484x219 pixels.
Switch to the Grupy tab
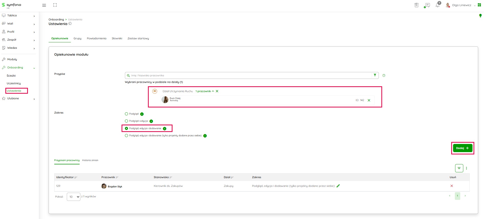tap(77, 39)
